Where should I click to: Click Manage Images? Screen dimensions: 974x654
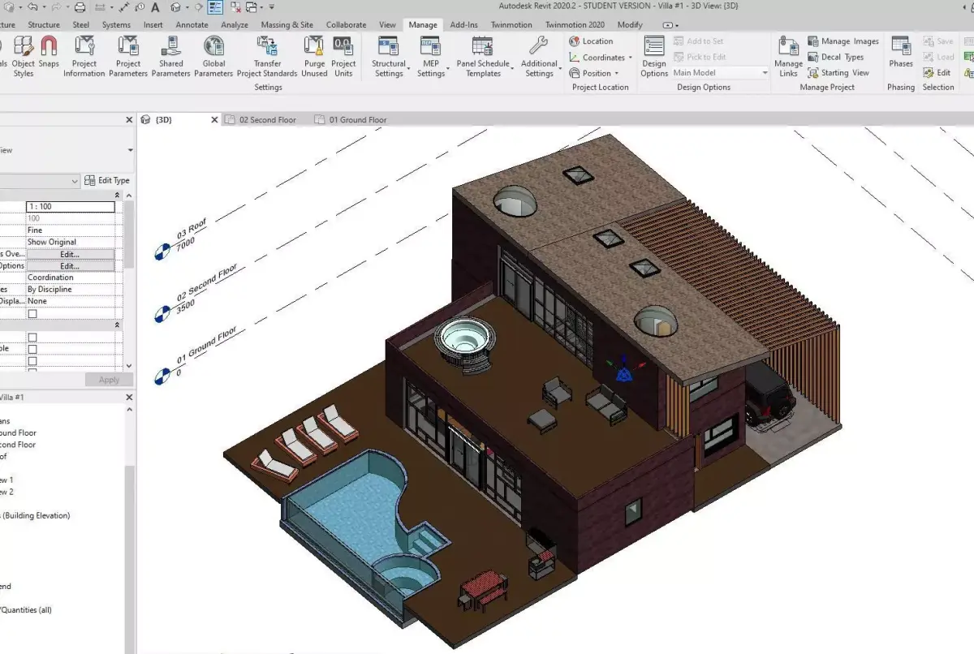click(x=843, y=41)
